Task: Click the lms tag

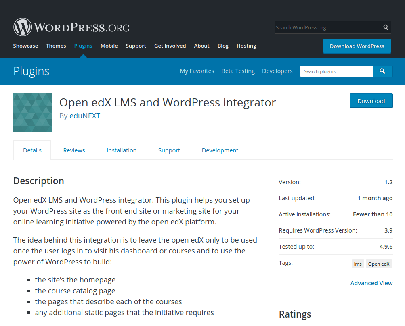Action: coord(358,264)
